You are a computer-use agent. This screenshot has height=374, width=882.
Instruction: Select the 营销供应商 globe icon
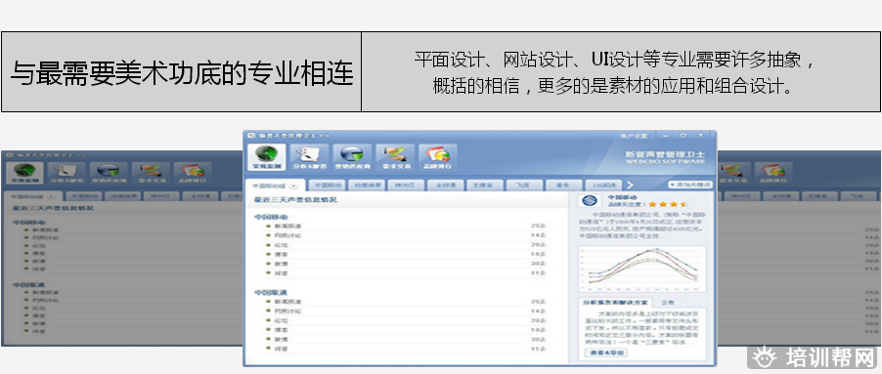point(352,157)
